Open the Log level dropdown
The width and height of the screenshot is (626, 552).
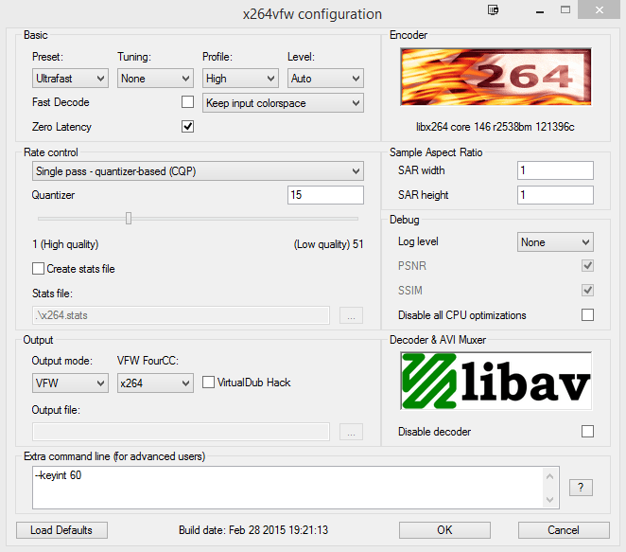(x=555, y=242)
